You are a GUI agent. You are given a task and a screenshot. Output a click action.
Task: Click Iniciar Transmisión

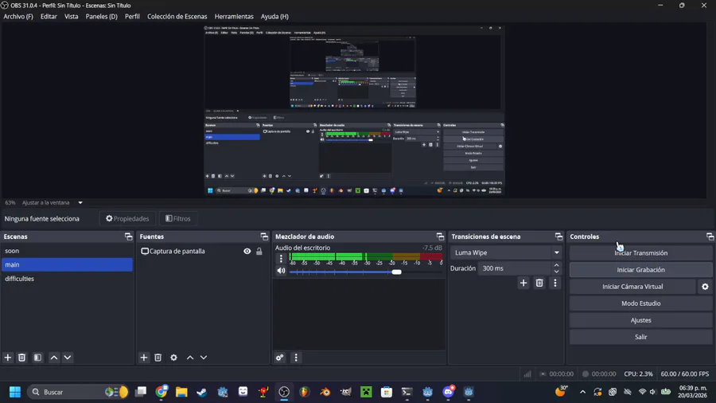click(640, 252)
